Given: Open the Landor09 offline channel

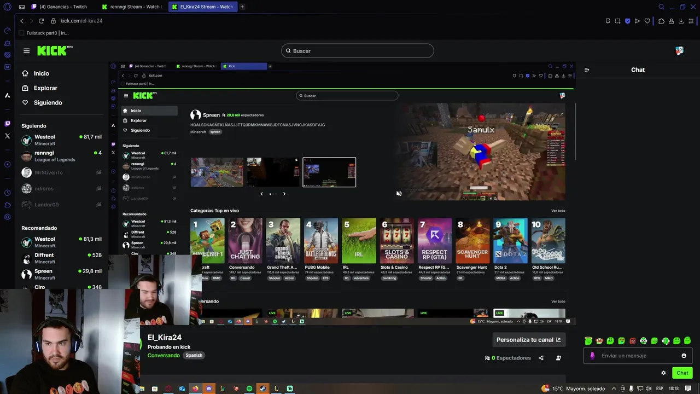Looking at the screenshot, I should pyautogui.click(x=61, y=205).
